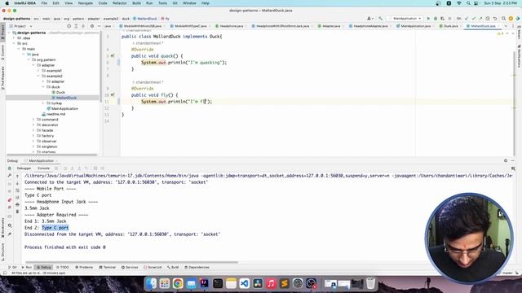The height and width of the screenshot is (293, 522).
Task: Click the print icon in console gutter
Action: [17, 204]
